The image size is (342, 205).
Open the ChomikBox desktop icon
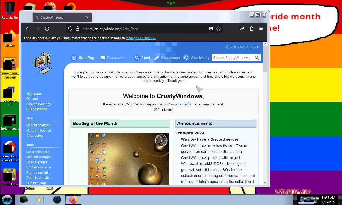pos(10,177)
